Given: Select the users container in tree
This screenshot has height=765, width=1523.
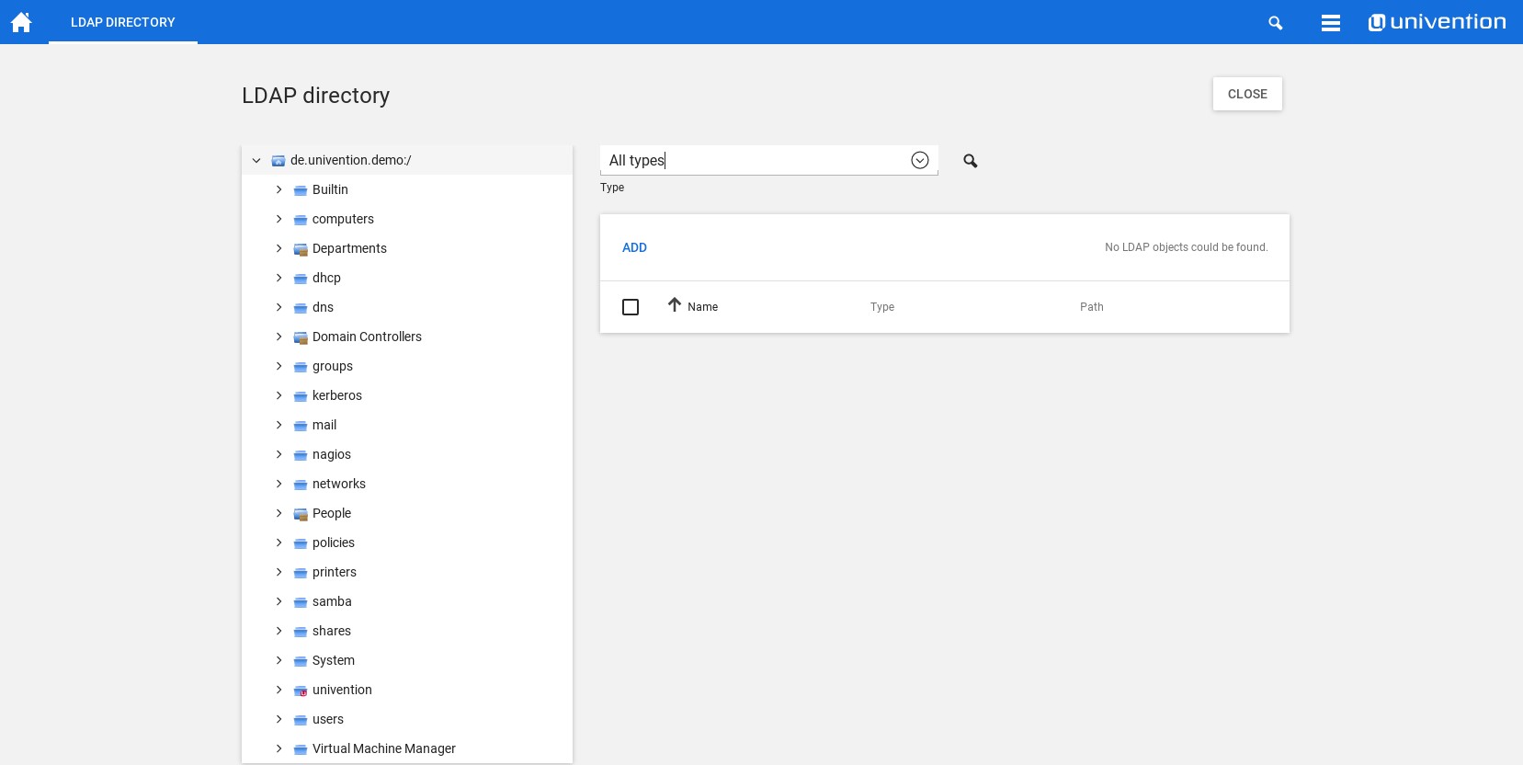Looking at the screenshot, I should (328, 719).
